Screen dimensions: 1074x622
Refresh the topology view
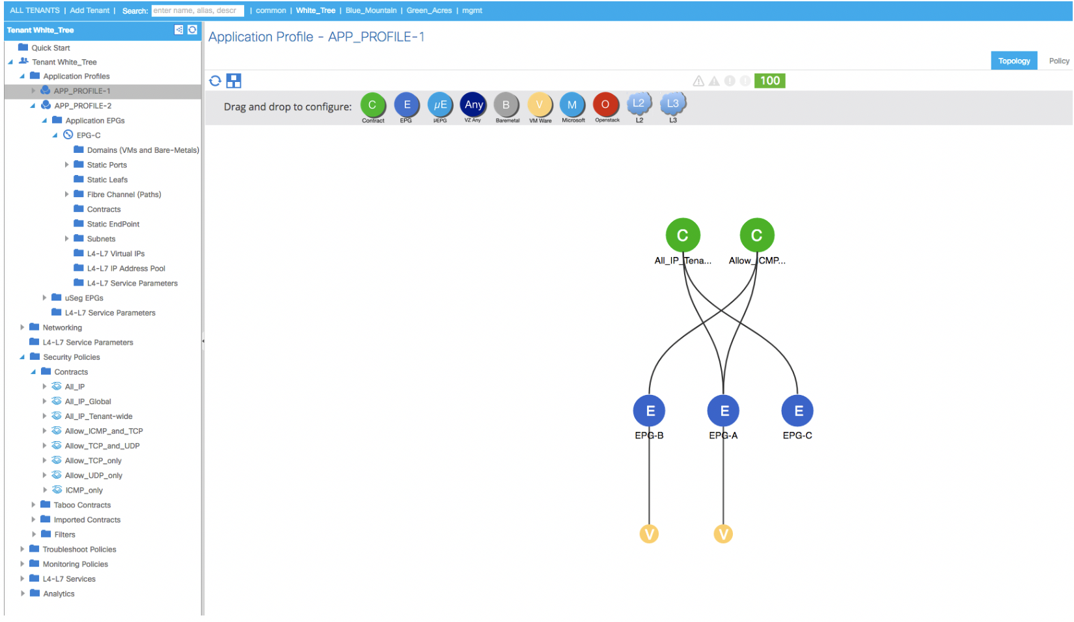[x=215, y=81]
